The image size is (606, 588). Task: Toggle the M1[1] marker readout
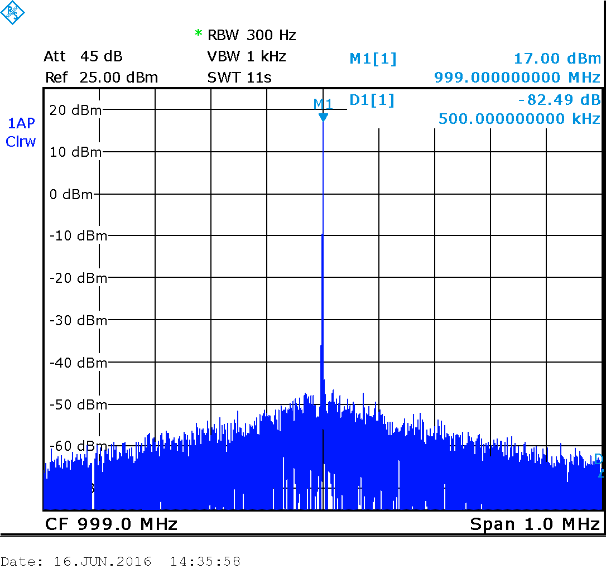(x=373, y=58)
